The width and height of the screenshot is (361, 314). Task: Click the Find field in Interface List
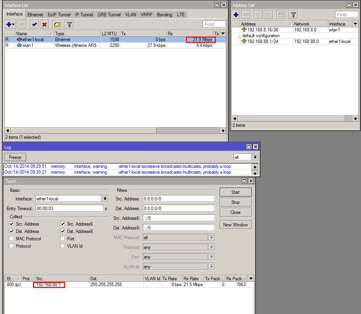point(214,24)
